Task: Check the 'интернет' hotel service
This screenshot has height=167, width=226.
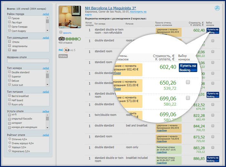Action: pyautogui.click(x=9, y=123)
